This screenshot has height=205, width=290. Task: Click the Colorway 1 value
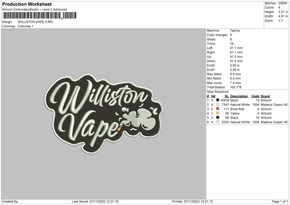(x=26, y=26)
